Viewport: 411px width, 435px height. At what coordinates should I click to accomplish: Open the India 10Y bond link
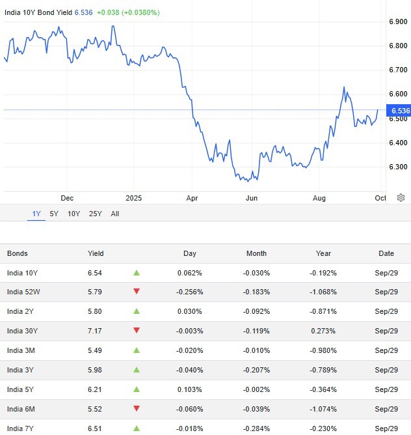pyautogui.click(x=23, y=273)
